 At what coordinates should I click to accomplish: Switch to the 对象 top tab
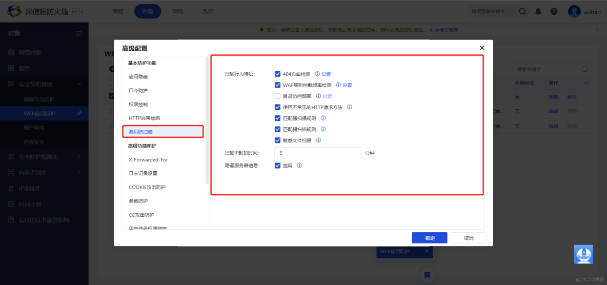[x=148, y=11]
